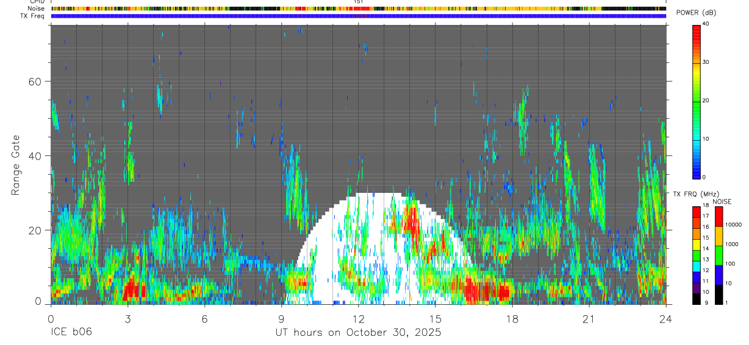Screen dimensions: 749x345
Task: Click the Noise strip along the top
Action: coord(359,9)
